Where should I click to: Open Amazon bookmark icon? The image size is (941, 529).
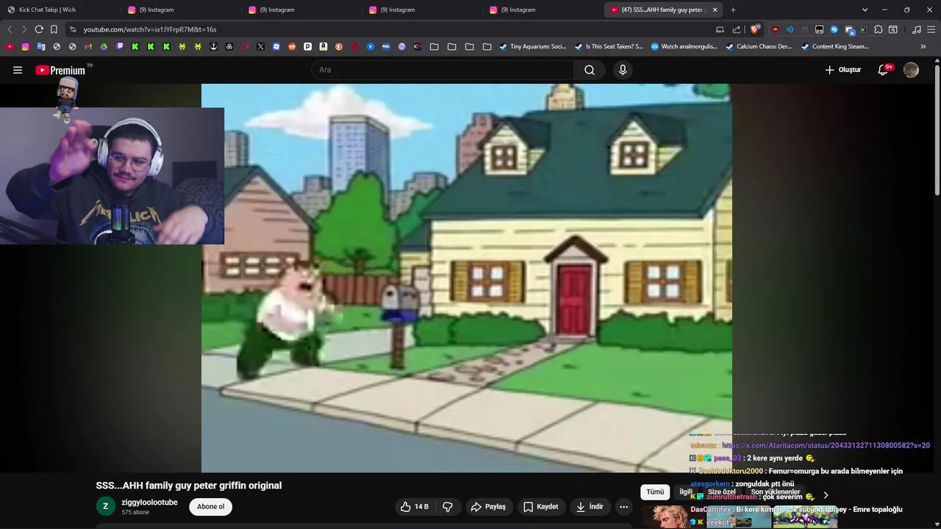point(323,46)
